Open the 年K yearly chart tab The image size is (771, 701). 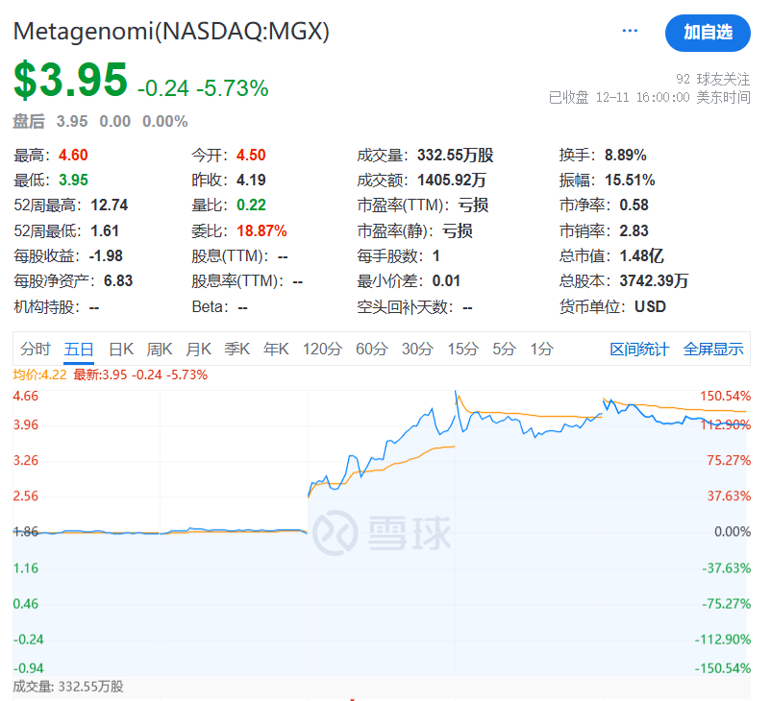276,349
